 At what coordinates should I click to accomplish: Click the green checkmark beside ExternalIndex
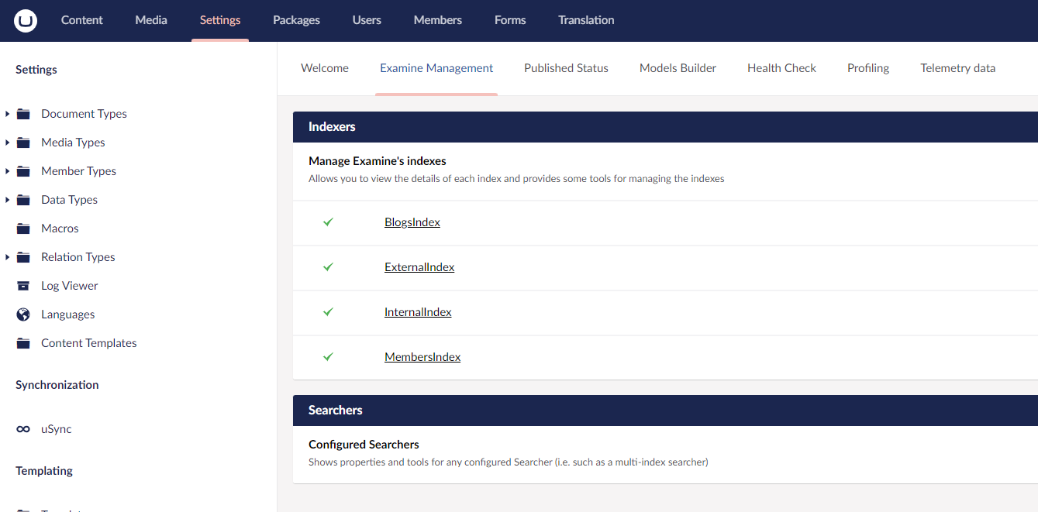[x=328, y=267]
